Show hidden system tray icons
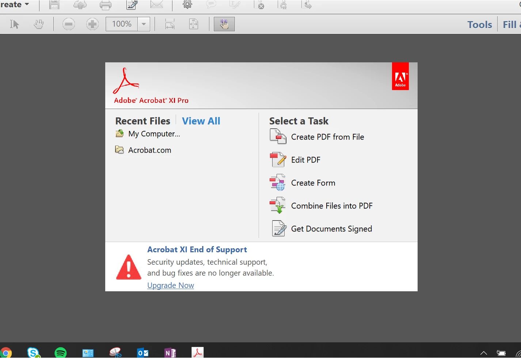 coord(484,353)
